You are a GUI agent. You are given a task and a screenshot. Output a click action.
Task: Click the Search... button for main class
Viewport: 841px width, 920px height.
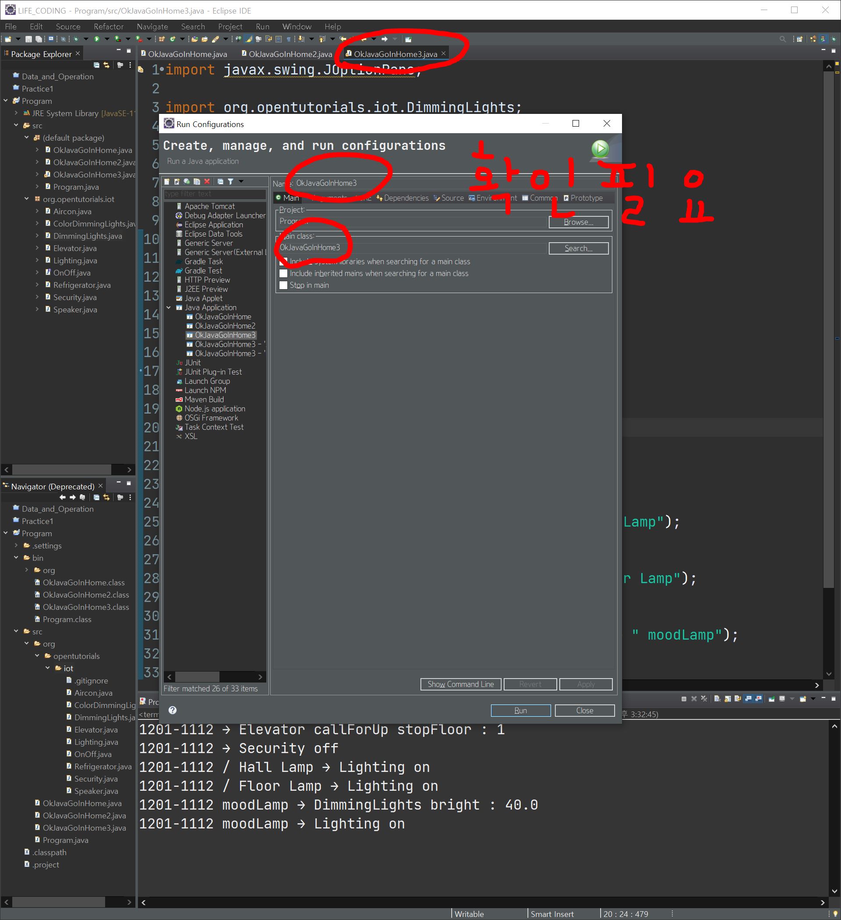pos(578,248)
